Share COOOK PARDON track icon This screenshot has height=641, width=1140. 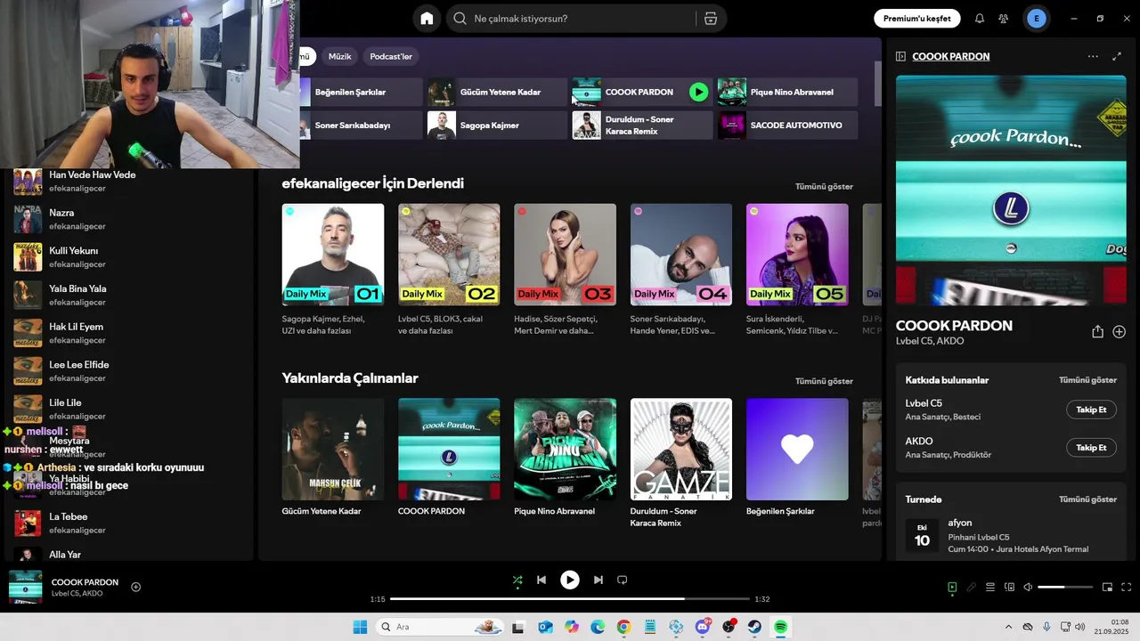click(x=1097, y=331)
